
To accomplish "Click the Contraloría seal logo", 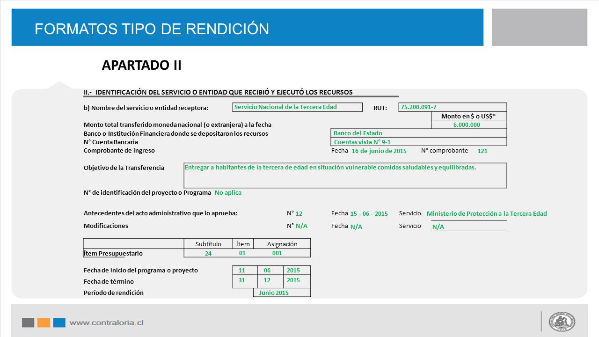I will pyautogui.click(x=562, y=322).
